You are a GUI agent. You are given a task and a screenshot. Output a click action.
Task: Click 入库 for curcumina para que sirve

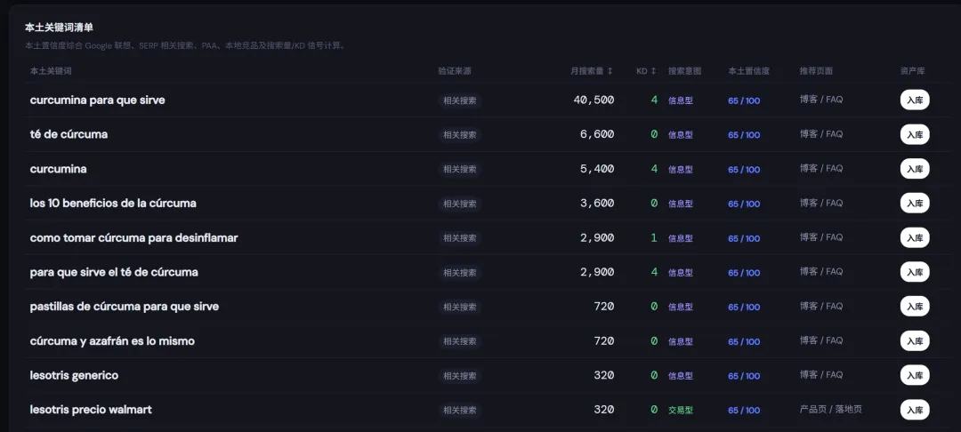pos(915,100)
